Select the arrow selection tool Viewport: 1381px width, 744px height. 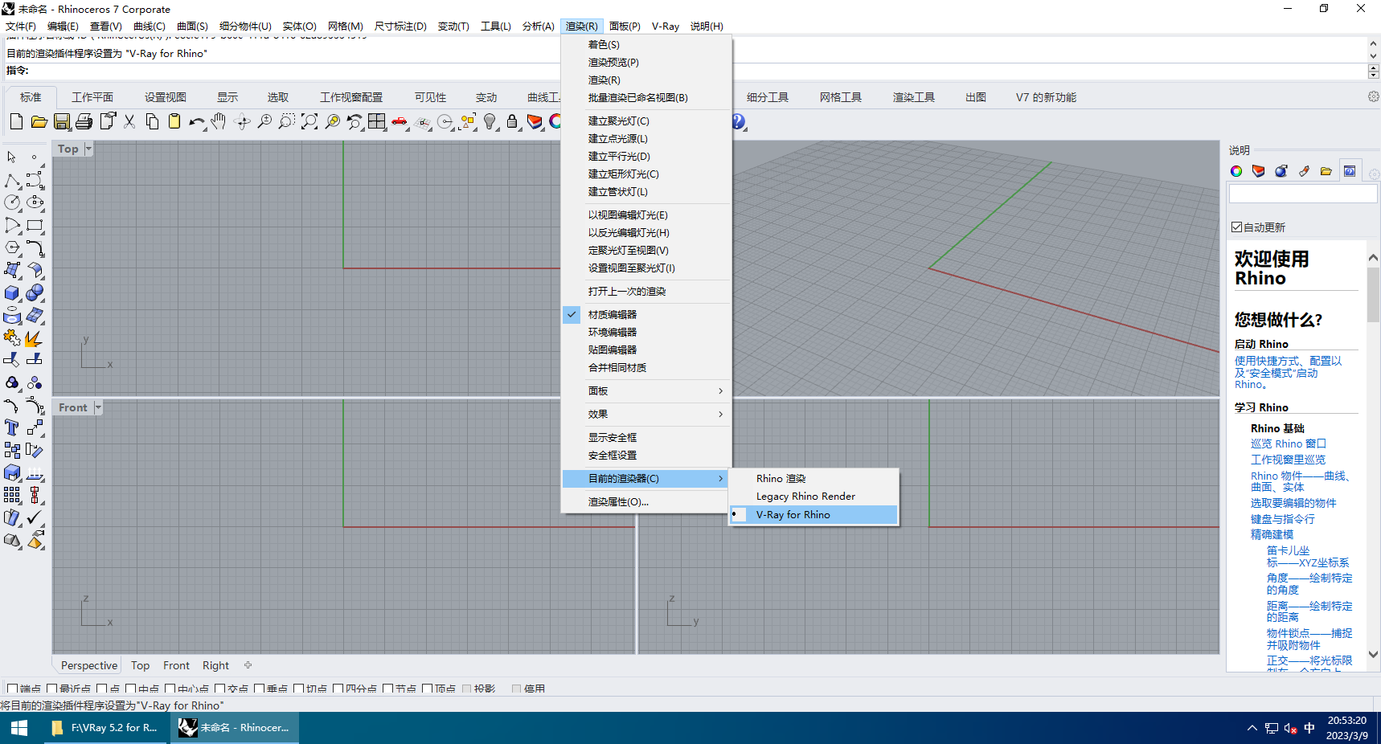(11, 157)
